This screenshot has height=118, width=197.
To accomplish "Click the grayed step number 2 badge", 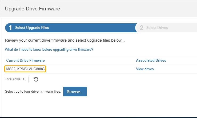I will 142,28.
